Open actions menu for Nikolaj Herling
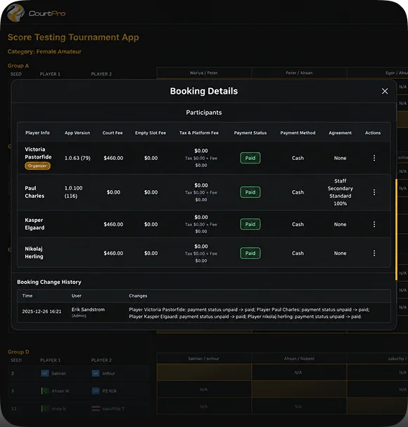This screenshot has height=427, width=408. click(374, 253)
